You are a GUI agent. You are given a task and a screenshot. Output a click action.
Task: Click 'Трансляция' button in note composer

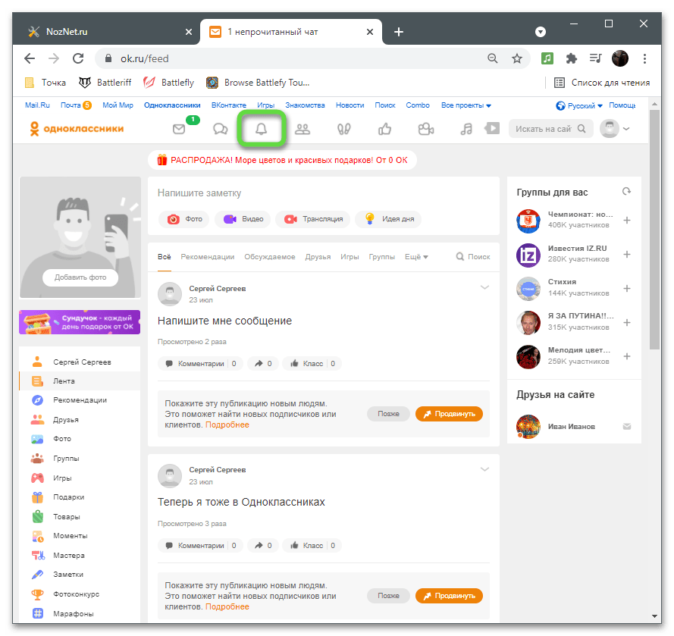[313, 219]
